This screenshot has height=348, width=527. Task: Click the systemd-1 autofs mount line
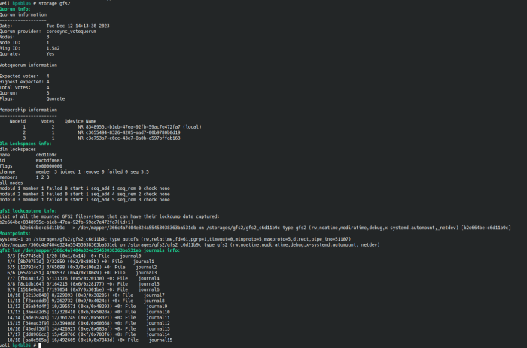[175, 239]
